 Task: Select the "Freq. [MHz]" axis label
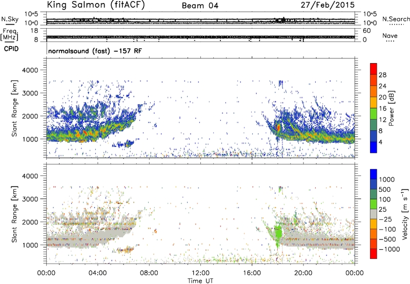point(9,35)
